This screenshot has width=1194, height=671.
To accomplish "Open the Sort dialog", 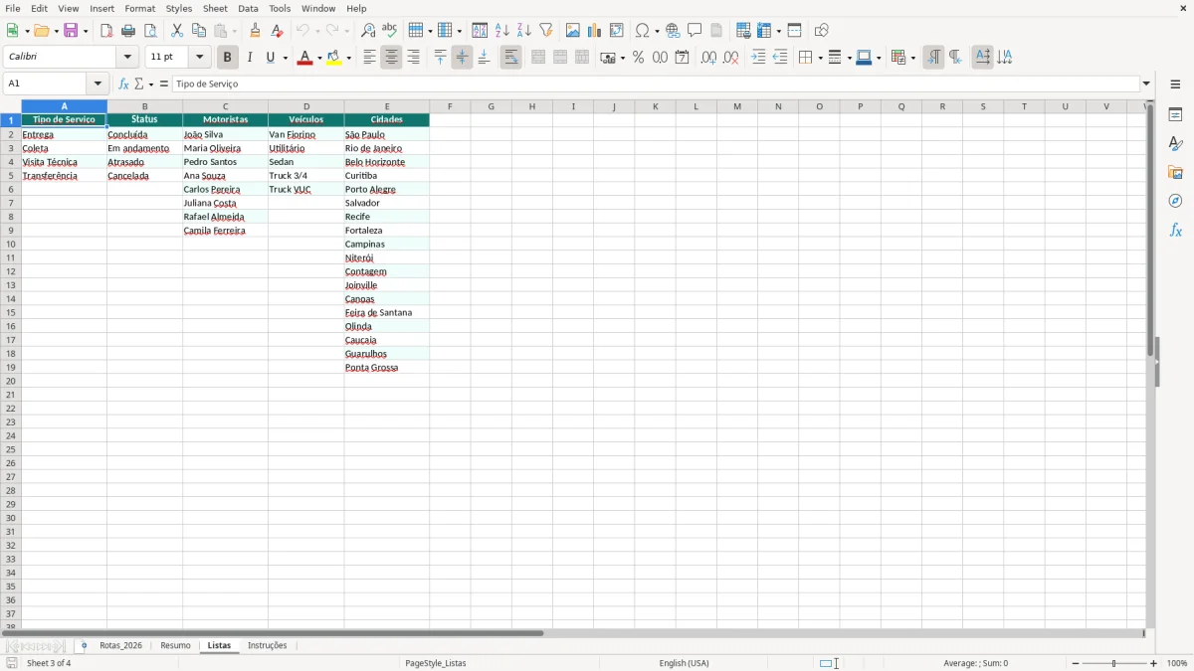I will (x=480, y=31).
